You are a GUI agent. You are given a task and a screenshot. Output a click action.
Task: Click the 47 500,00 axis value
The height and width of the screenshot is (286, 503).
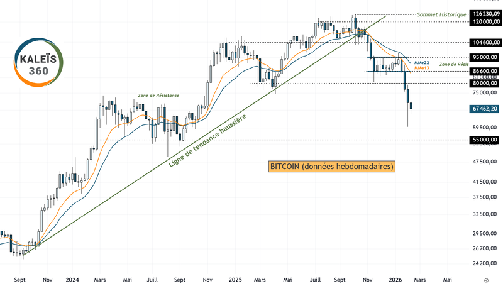(485, 162)
